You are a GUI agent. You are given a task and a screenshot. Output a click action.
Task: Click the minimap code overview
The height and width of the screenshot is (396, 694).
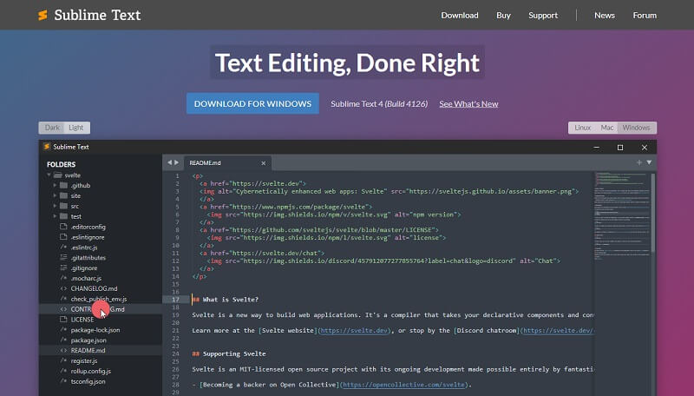click(x=621, y=214)
